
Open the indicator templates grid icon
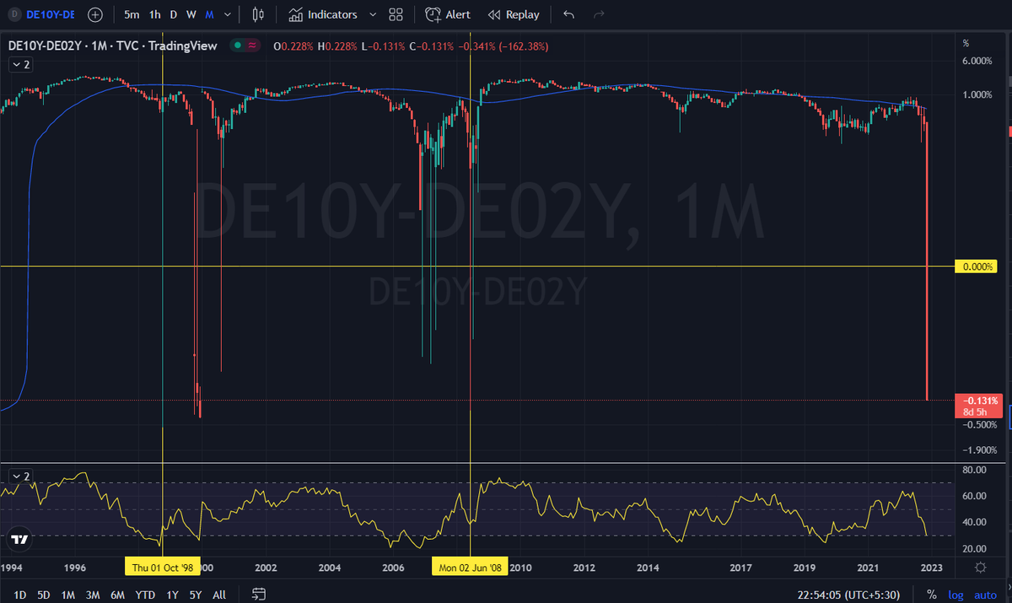(396, 14)
